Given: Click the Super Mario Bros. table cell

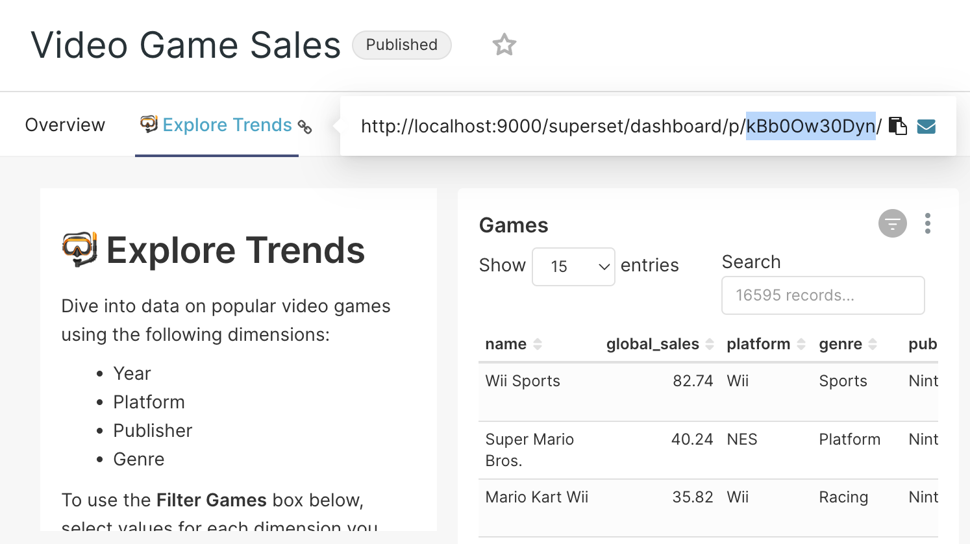Looking at the screenshot, I should coord(529,449).
